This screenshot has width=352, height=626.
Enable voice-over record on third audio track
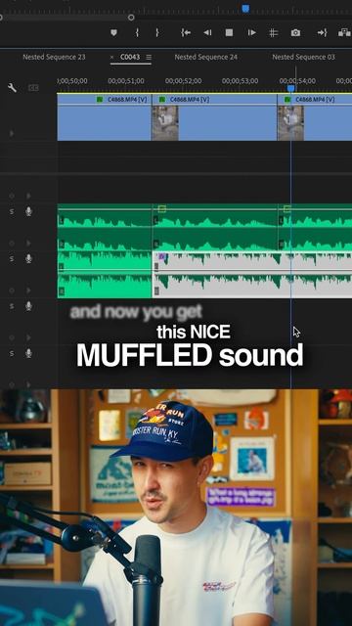[28, 306]
